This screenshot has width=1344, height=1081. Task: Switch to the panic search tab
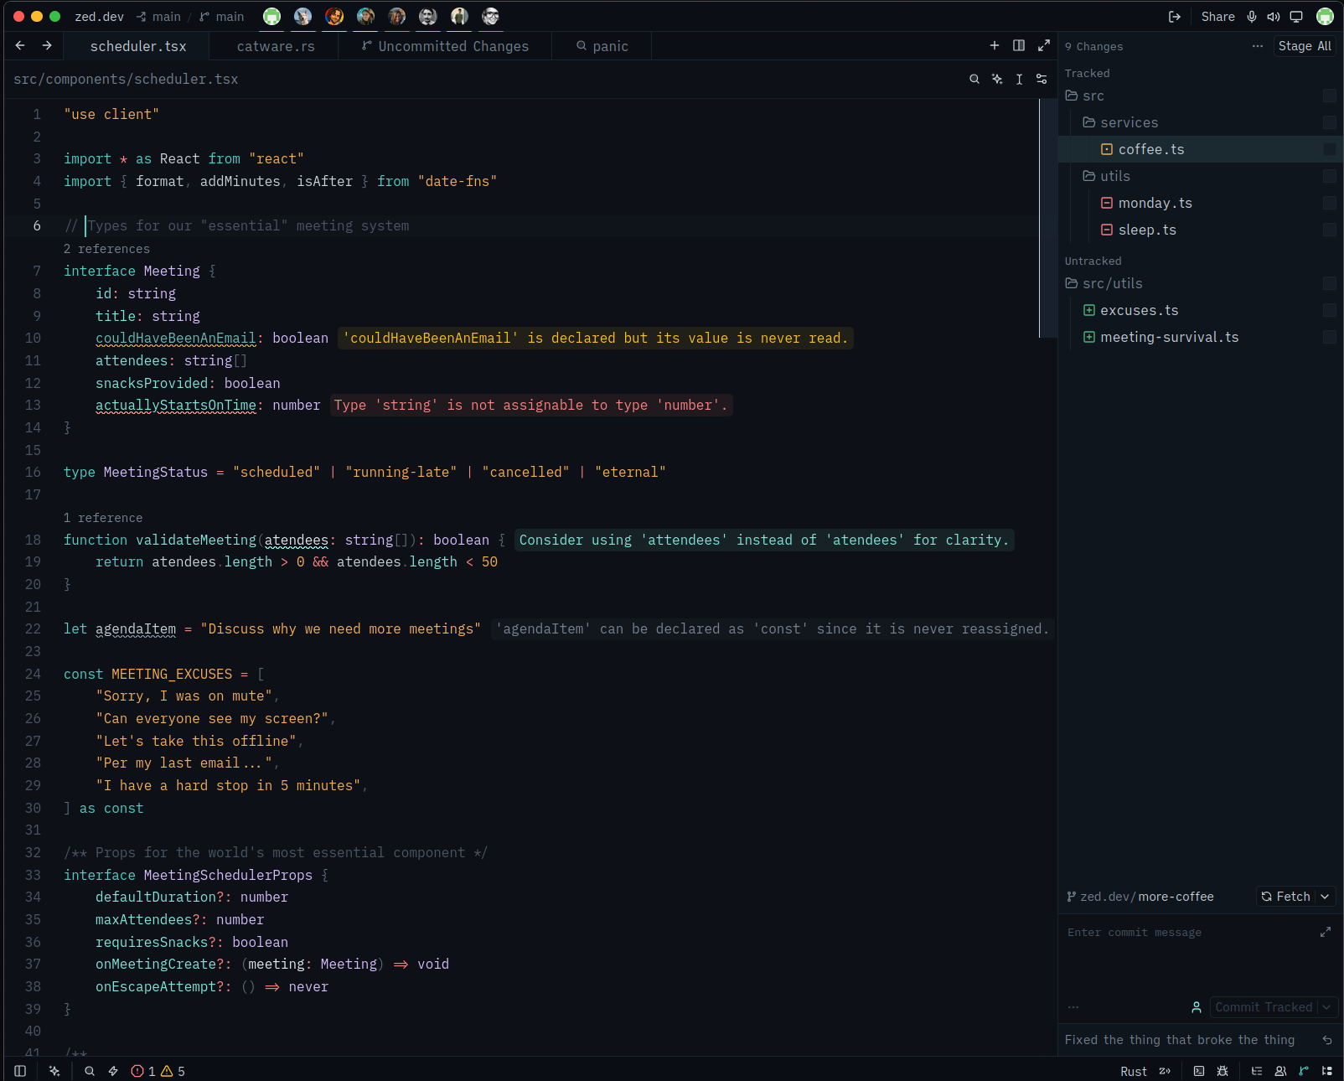pos(602,46)
